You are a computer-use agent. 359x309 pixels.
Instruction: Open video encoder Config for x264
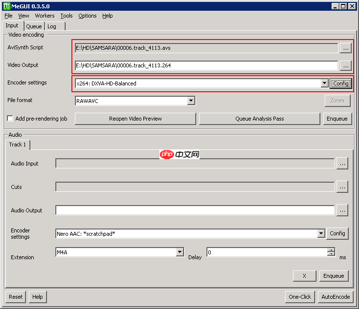340,83
